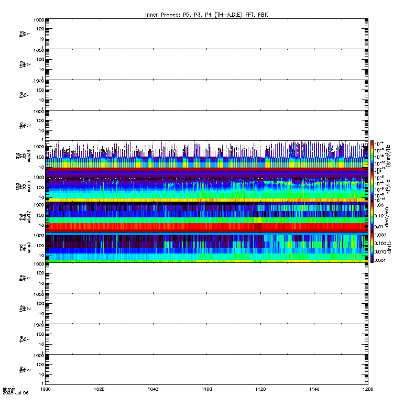This screenshot has width=393, height=419.
Task: Click the 'the fb 2' panel label
Action: (x=25, y=370)
